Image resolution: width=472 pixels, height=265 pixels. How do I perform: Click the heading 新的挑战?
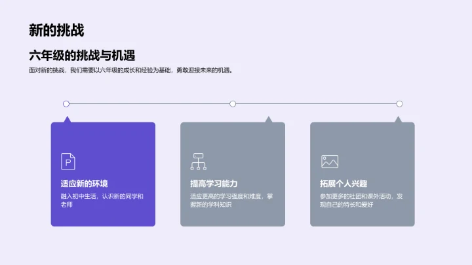56,30
